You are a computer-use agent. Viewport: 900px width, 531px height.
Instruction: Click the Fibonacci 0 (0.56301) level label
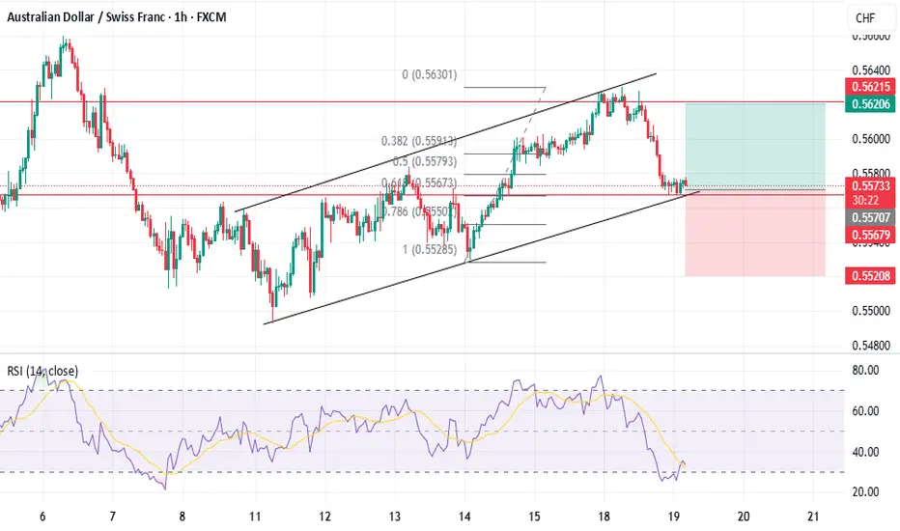click(x=430, y=74)
